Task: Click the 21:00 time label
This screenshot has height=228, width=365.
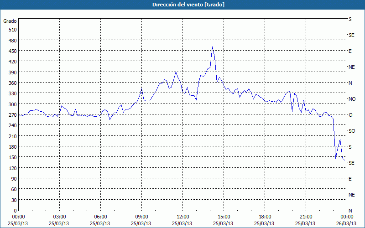Action: pyautogui.click(x=306, y=217)
